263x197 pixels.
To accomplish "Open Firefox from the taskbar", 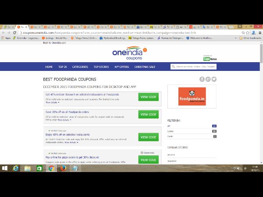I will coord(63,168).
